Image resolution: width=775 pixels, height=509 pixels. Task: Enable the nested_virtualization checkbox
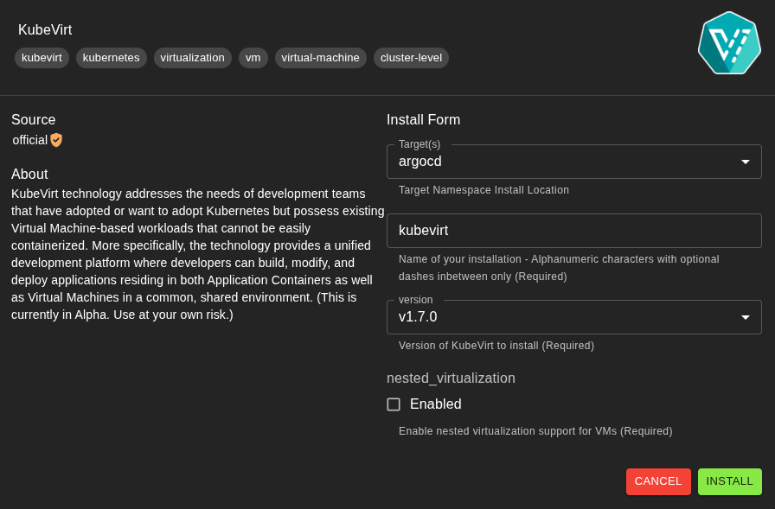pos(394,404)
